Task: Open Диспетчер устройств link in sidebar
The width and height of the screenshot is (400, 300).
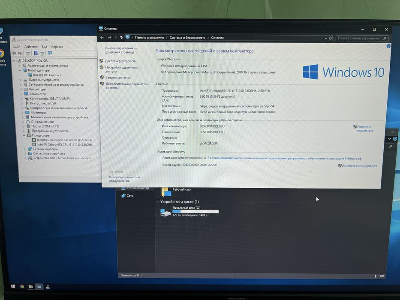Action: (120, 61)
